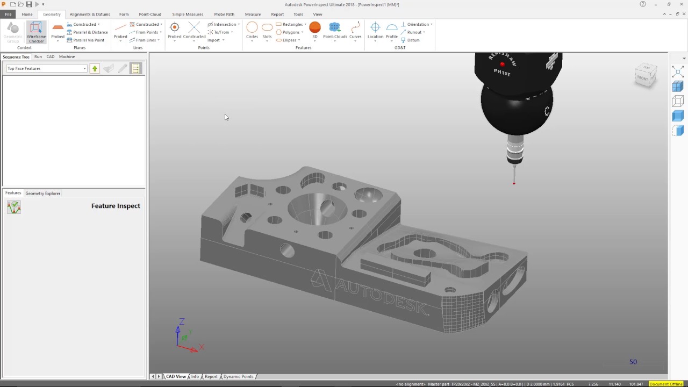
Task: Click the solid blue shaded view icon
Action: (x=678, y=116)
